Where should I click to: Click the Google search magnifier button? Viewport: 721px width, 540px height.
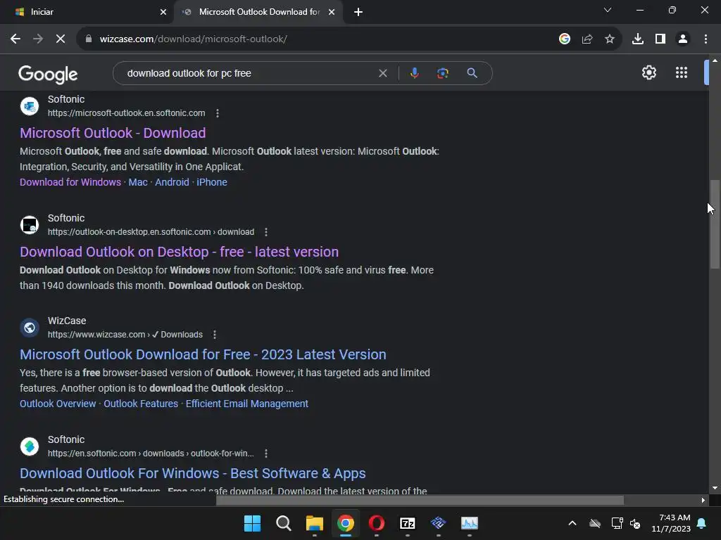[x=472, y=73]
